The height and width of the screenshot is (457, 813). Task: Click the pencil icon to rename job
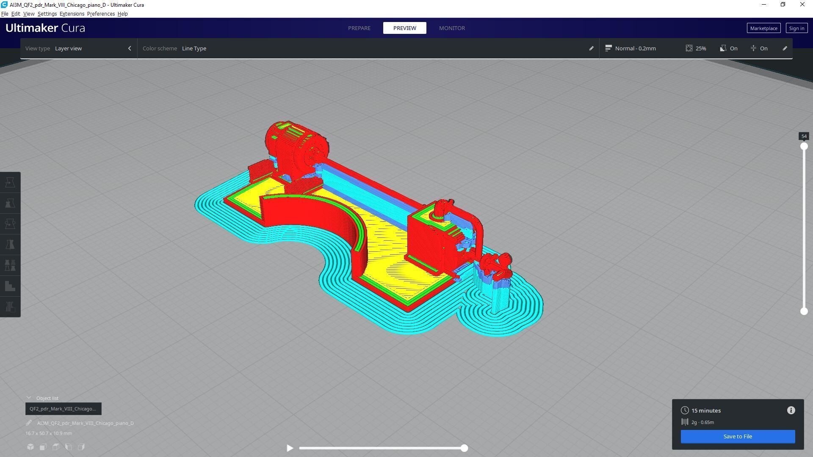29,423
